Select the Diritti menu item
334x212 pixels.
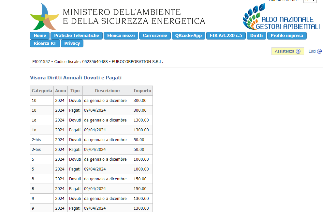coord(256,36)
